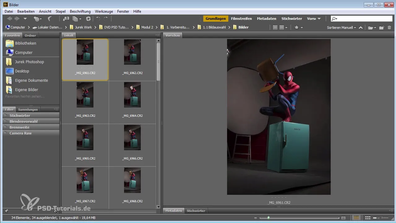Open the parent folders navigation dropdown

tap(25, 19)
